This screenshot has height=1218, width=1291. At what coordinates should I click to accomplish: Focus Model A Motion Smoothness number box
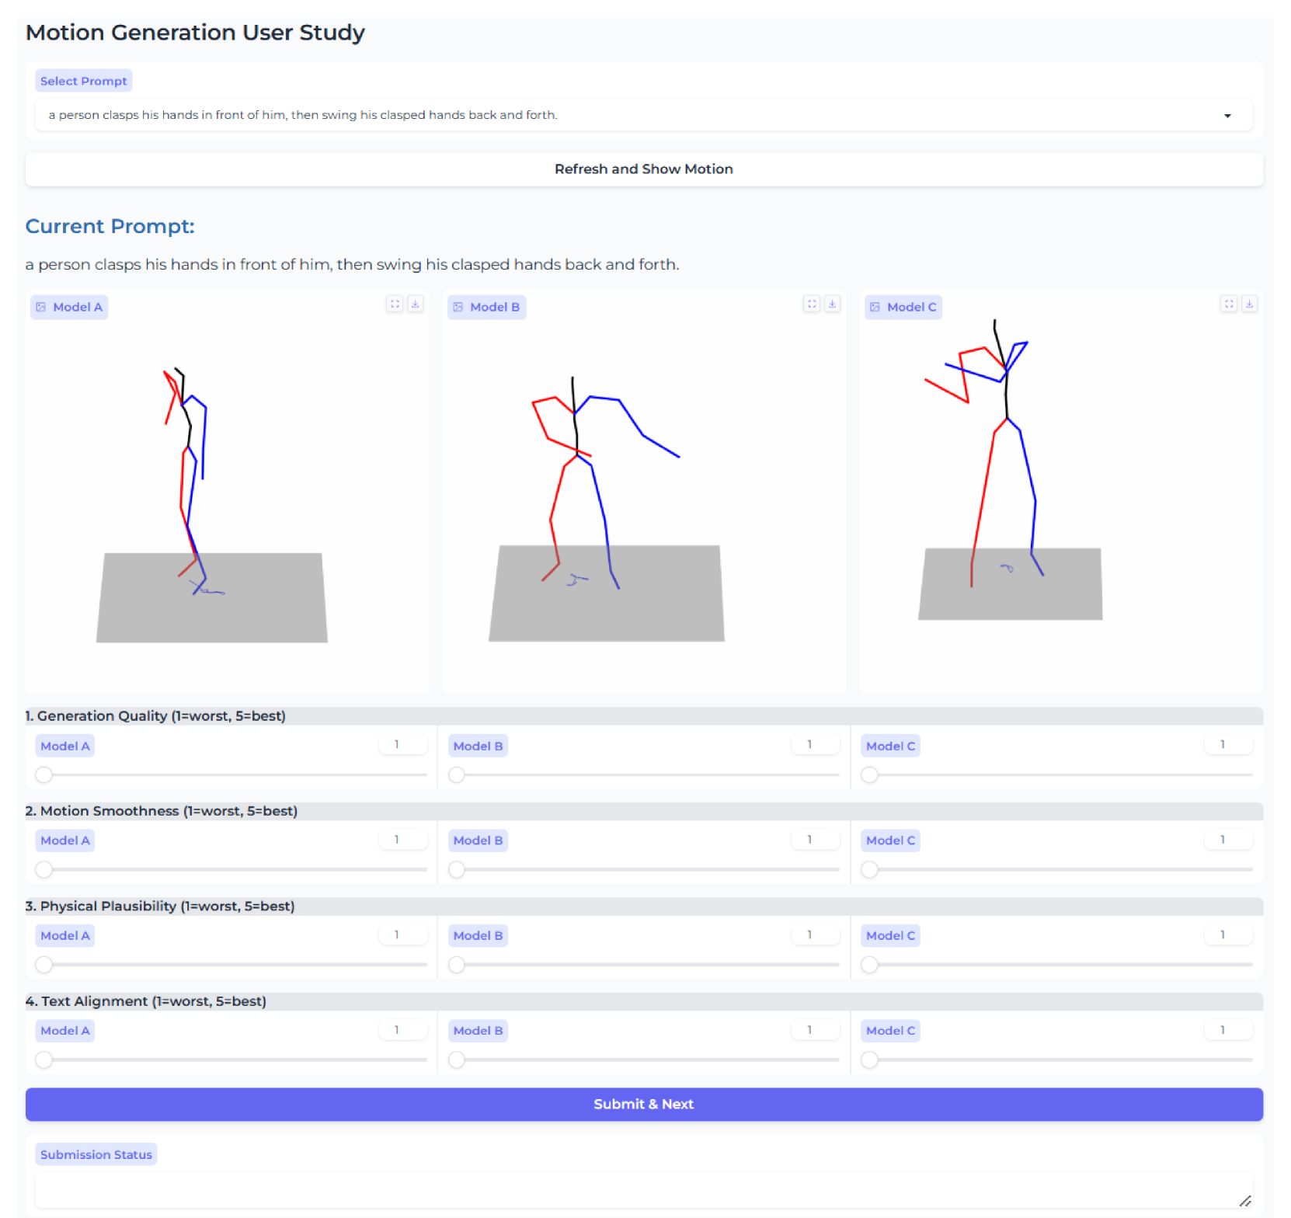[402, 840]
